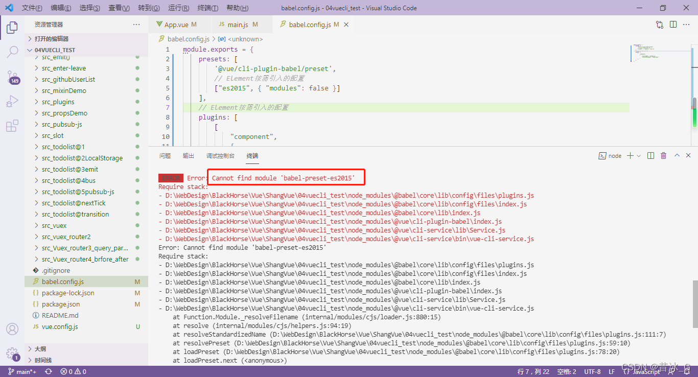Open the terminal launch profile dropdown
698x377 pixels.
click(639, 156)
